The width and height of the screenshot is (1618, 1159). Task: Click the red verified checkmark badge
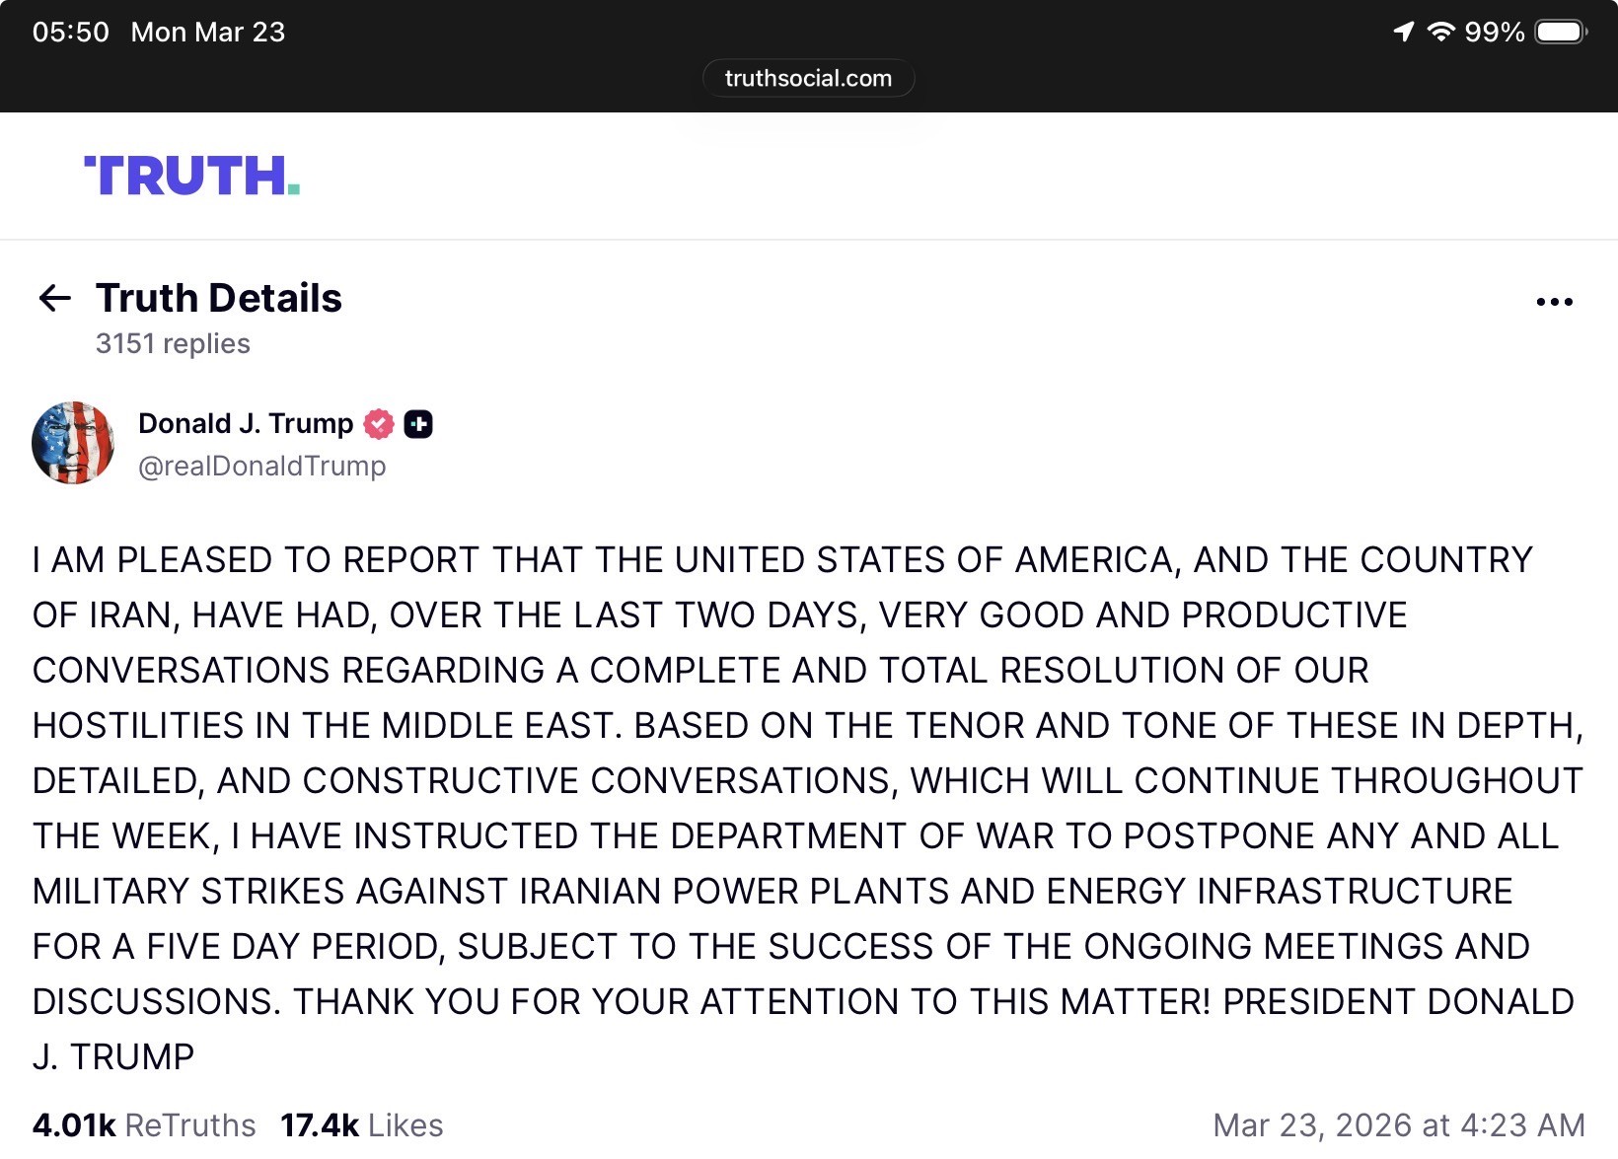tap(379, 424)
